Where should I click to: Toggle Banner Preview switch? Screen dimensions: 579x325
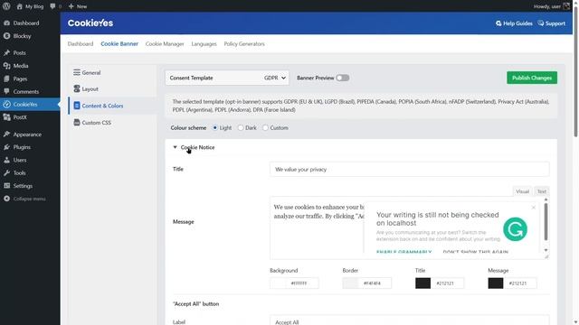coord(342,78)
